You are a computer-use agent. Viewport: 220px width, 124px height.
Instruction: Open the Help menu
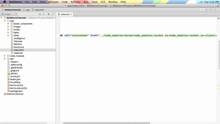tap(123, 2)
